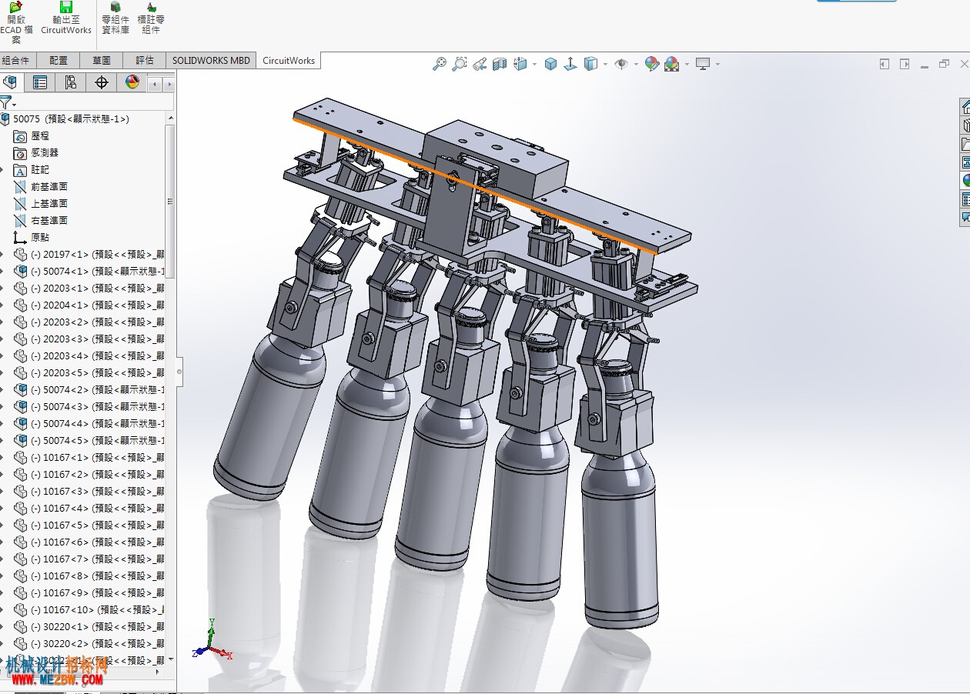Open the tree filter funnel dropdown
Viewport: 970px width, 694px height.
click(x=8, y=103)
